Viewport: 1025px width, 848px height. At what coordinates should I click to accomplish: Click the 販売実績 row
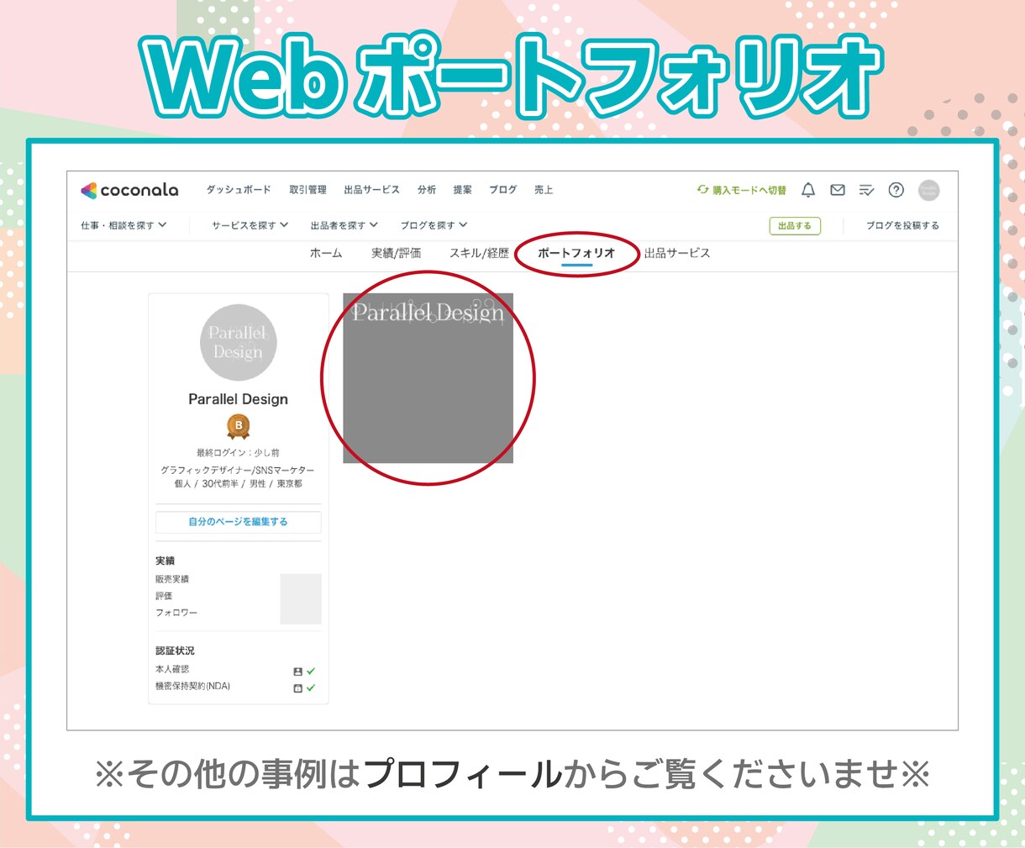pos(239,579)
